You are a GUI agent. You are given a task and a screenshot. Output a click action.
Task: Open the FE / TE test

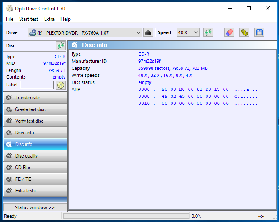point(35,179)
